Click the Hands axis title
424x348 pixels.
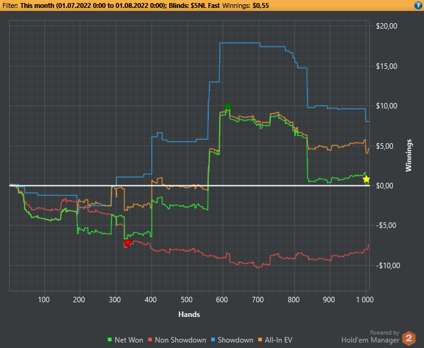pos(189,314)
